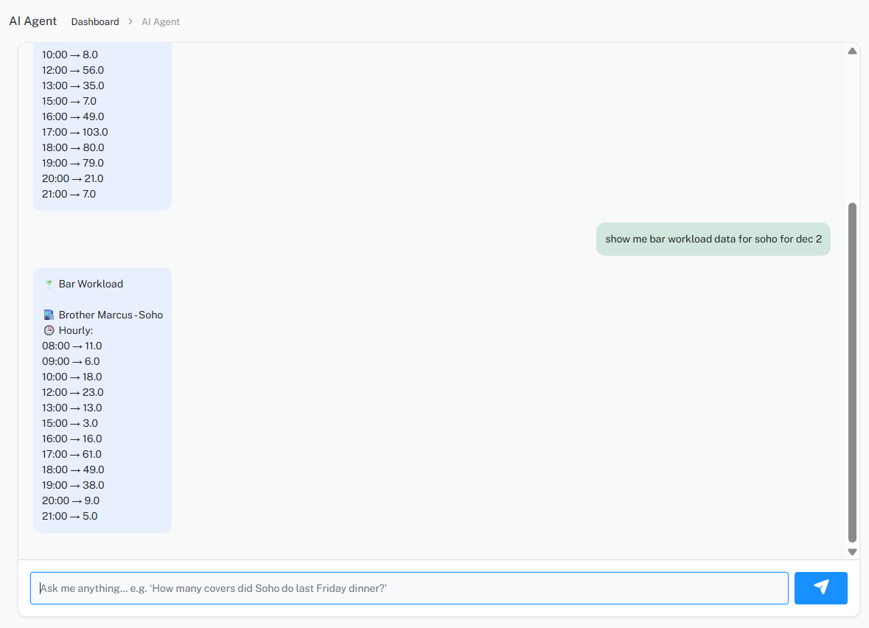Select the 13:00 → 13.0 row
The height and width of the screenshot is (628, 869).
point(72,408)
